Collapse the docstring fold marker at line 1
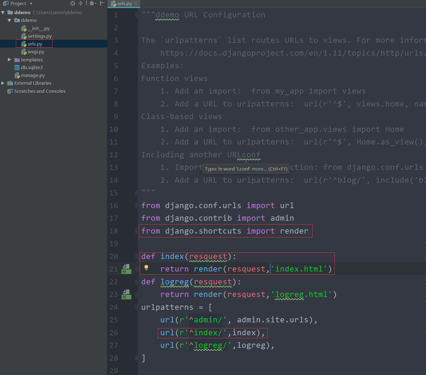This screenshot has width=426, height=375. [137, 15]
